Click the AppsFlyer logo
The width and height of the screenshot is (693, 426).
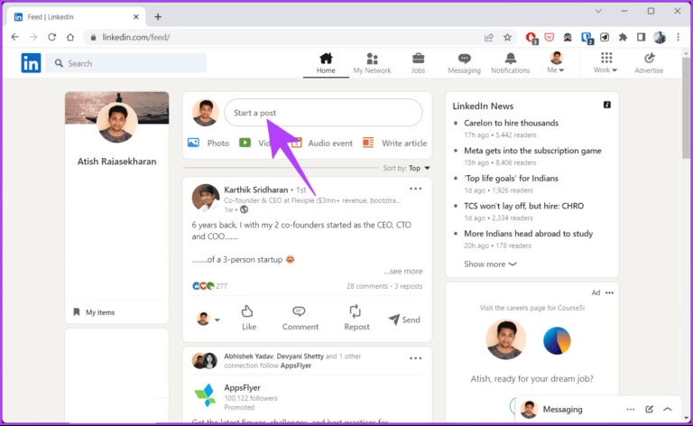(x=205, y=394)
